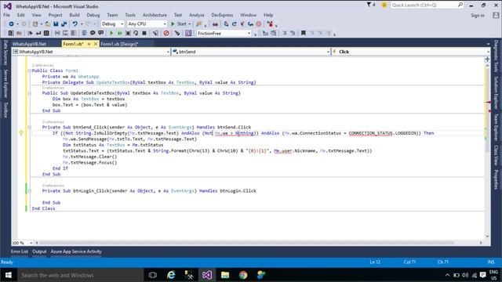Open the Toolbox side panel tab
This screenshot has width=502, height=282.
click(x=5, y=110)
